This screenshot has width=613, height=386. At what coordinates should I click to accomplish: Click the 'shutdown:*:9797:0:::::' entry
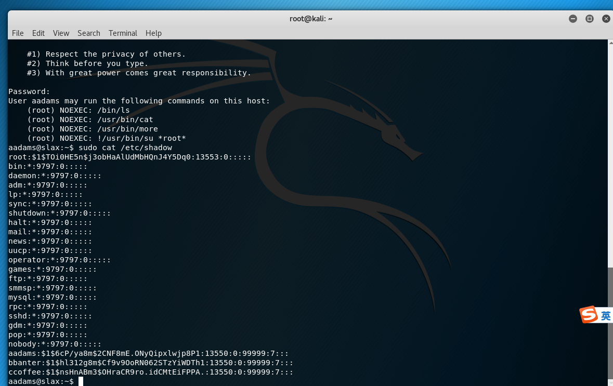pyautogui.click(x=59, y=214)
